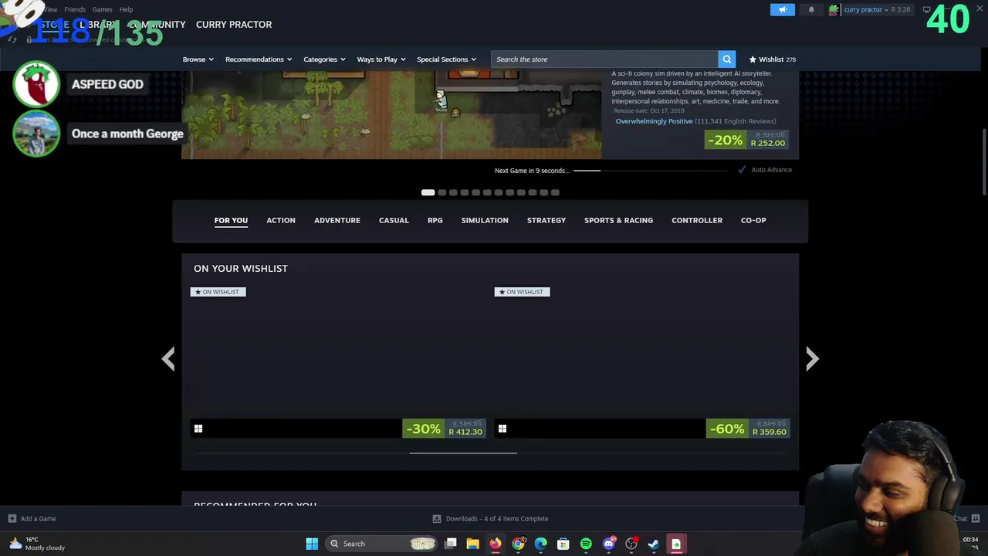Click the Add a Game label
988x556 pixels.
coord(38,519)
